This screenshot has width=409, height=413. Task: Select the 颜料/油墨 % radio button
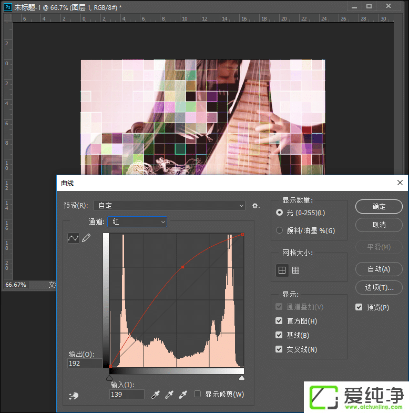tap(280, 230)
